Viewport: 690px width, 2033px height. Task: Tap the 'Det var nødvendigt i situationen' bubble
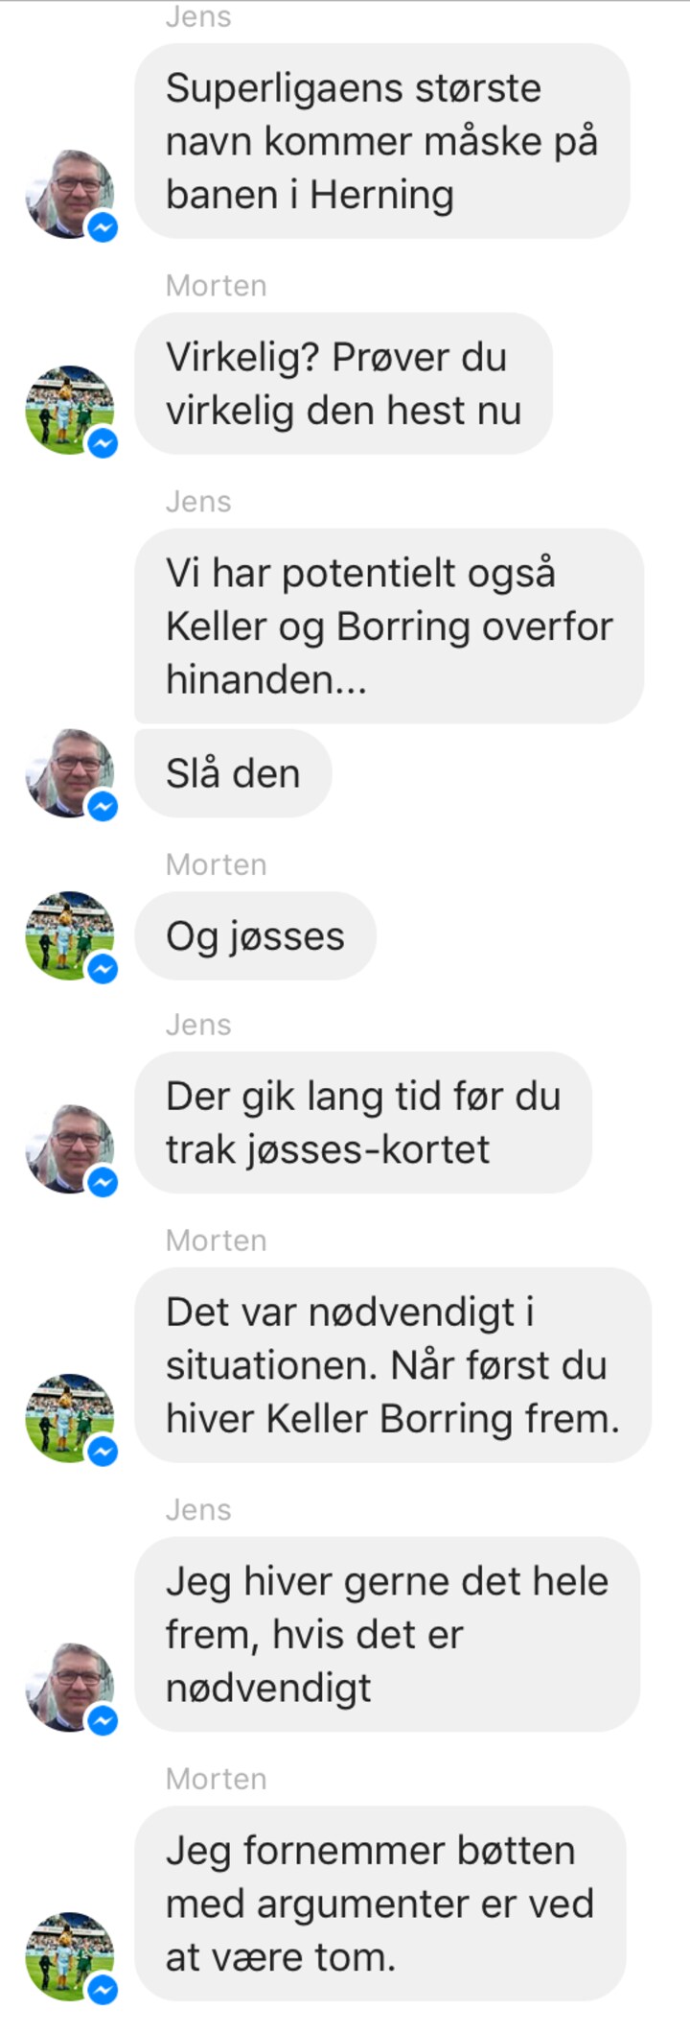click(393, 1364)
